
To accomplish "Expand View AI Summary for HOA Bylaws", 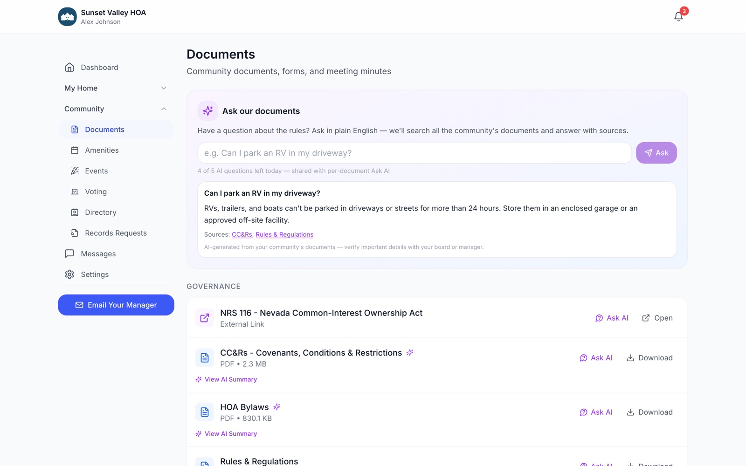I will (226, 434).
